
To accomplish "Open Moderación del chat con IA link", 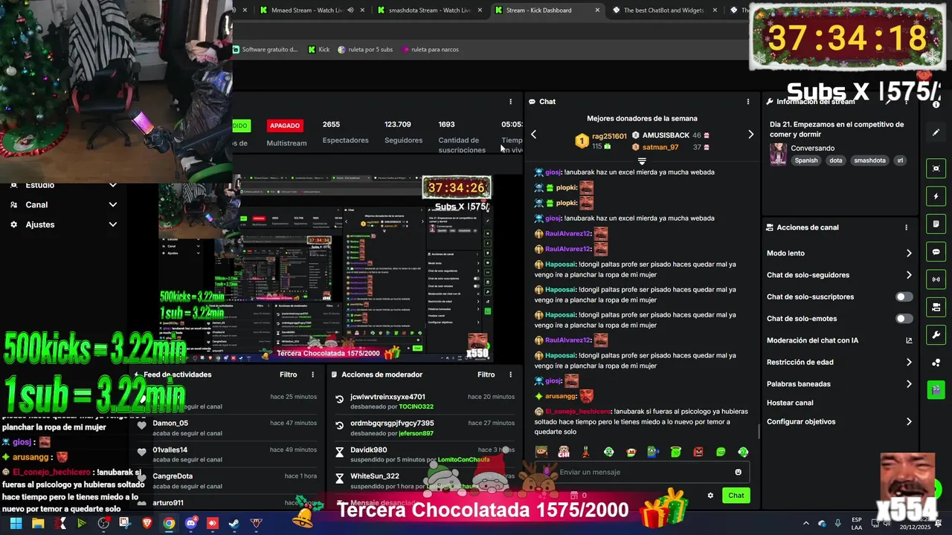I will coord(909,340).
